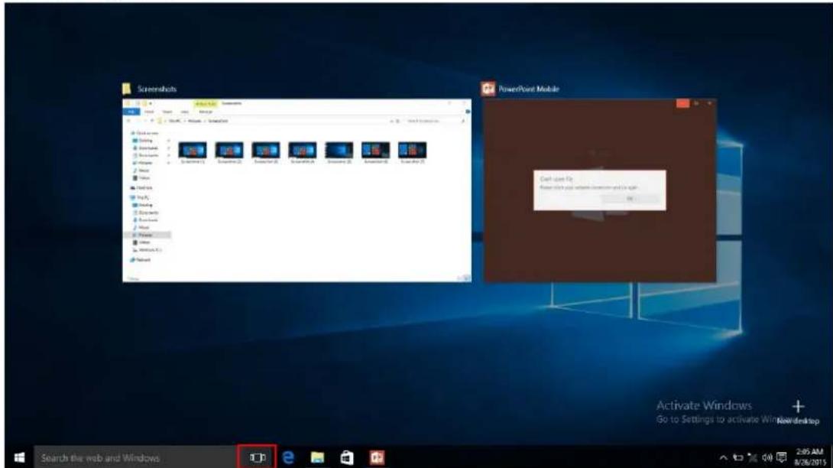
Task: Focus the Search the web and Windows box
Action: click(135, 457)
